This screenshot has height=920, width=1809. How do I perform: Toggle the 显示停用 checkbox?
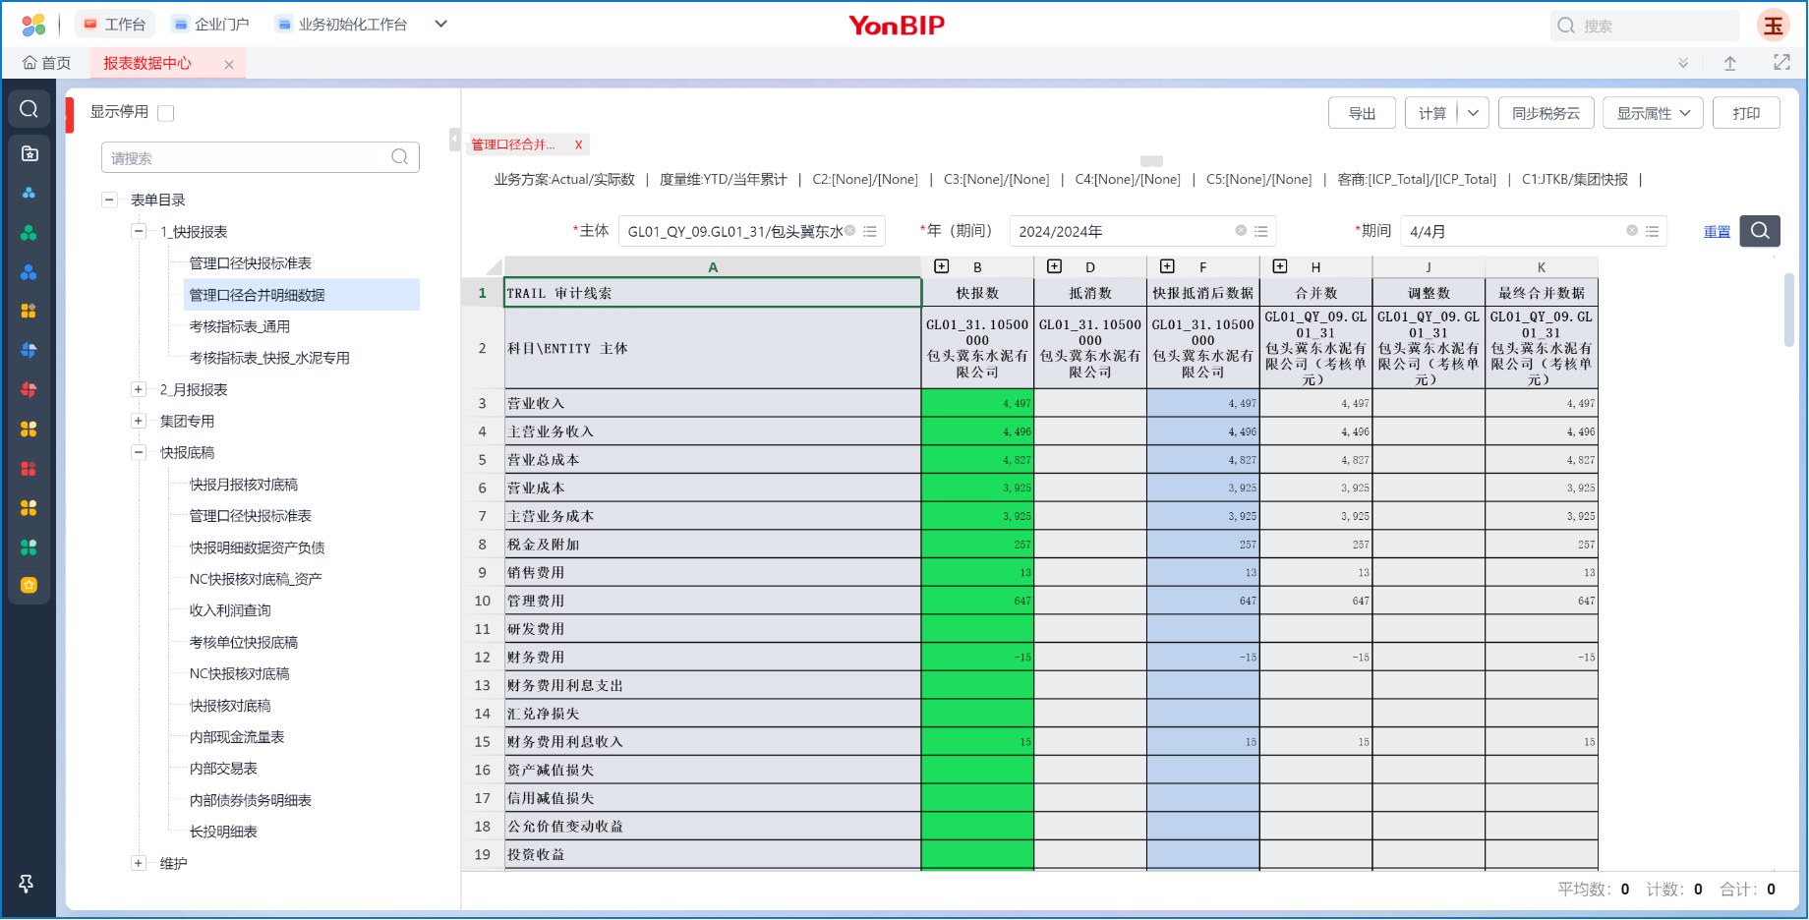tap(166, 113)
